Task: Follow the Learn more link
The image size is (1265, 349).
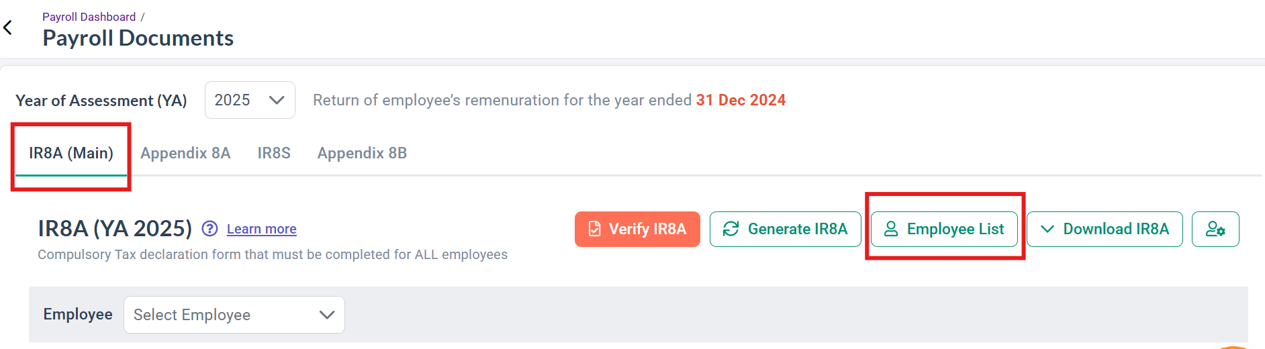Action: 262,229
